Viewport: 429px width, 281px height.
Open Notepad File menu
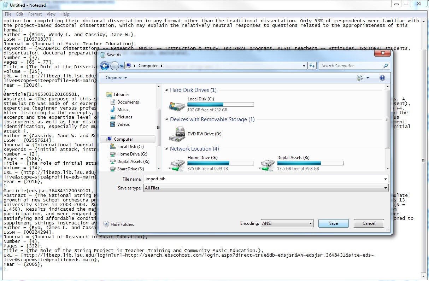8,14
